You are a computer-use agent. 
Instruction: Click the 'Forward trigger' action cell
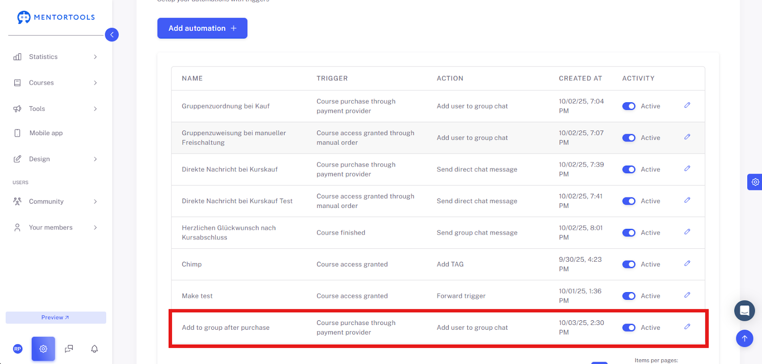click(x=461, y=296)
